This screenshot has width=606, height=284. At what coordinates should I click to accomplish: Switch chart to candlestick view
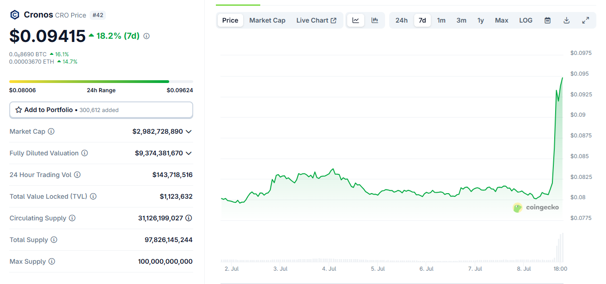click(x=374, y=20)
